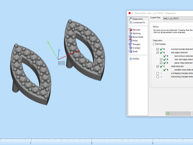Open the Holes fix step
193x145 pixels.
click(x=133, y=41)
